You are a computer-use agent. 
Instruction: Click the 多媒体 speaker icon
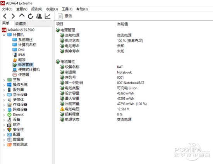pyautogui.click(x=9, y=100)
